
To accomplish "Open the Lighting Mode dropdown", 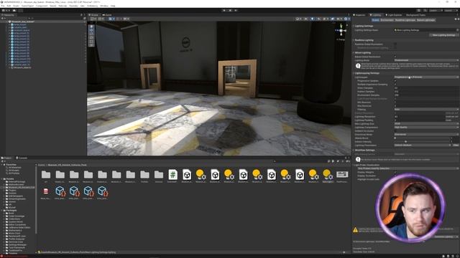I will (x=426, y=60).
